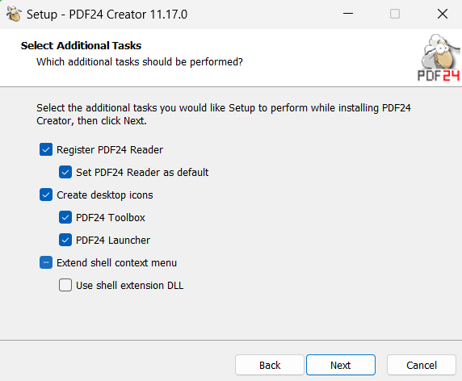Toggle Extend shell context menu checkbox
This screenshot has height=381, width=462.
46,262
